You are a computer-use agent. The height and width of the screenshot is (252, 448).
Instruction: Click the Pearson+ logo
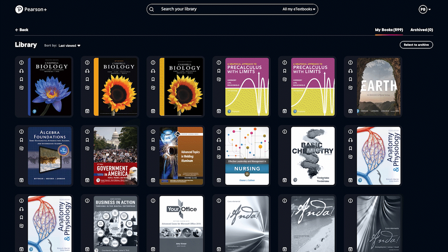coord(31,9)
